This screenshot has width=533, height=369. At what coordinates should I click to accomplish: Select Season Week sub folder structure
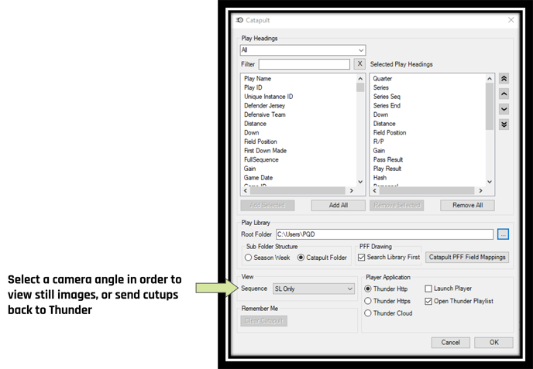(267, 258)
